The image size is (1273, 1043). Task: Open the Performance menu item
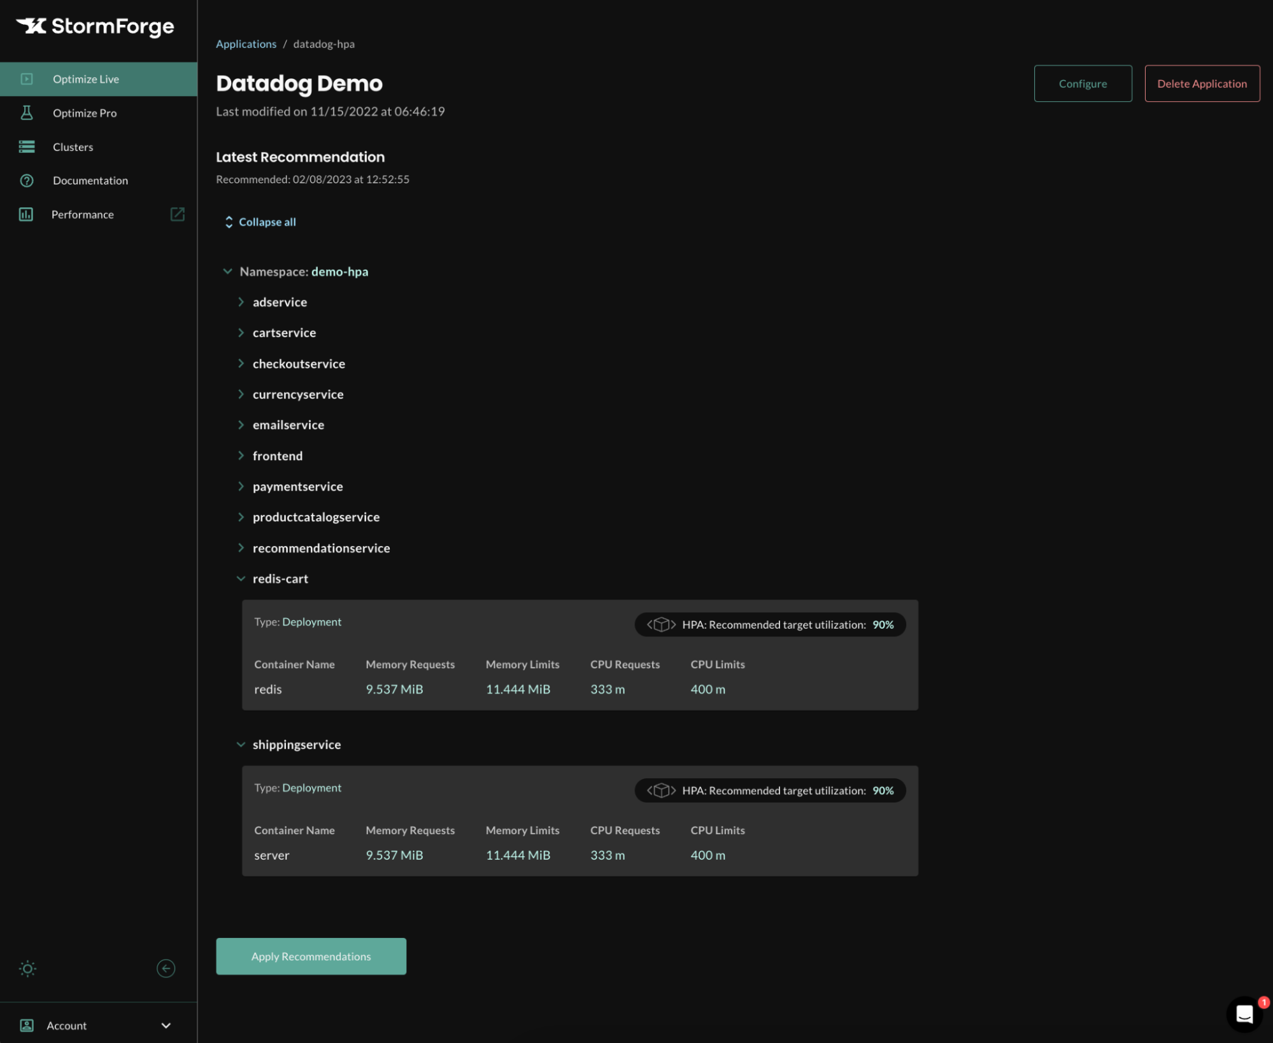83,215
